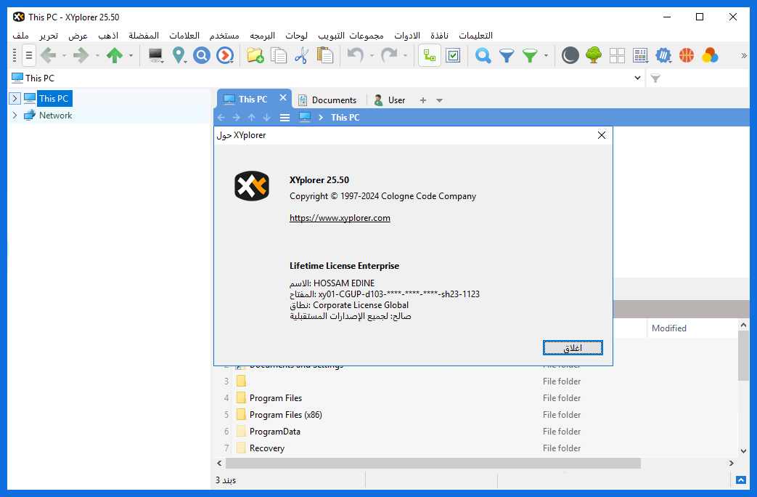The width and height of the screenshot is (757, 497).
Task: Click the blue magnifier Quick Search icon
Action: click(483, 56)
